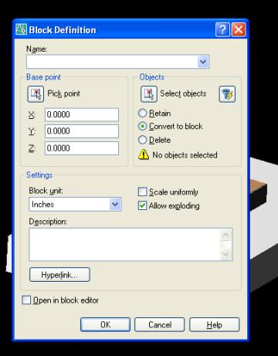Open Quick Select filter icon
The width and height of the screenshot is (278, 356).
(x=227, y=94)
